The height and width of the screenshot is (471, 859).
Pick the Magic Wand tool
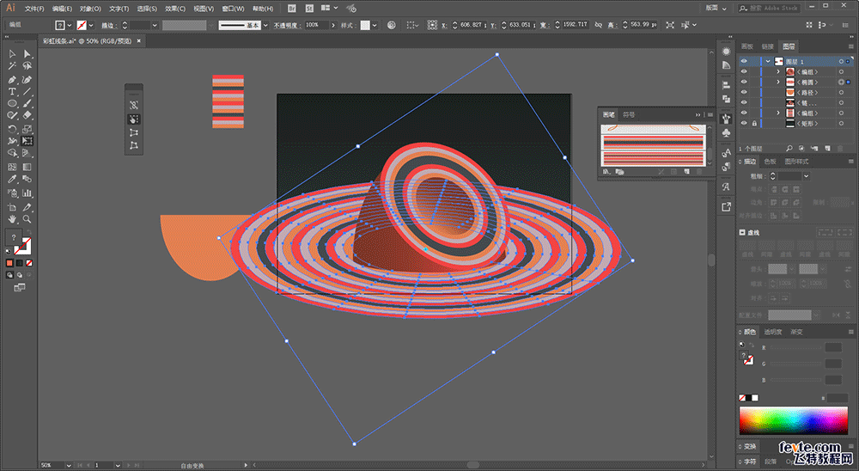pos(12,66)
